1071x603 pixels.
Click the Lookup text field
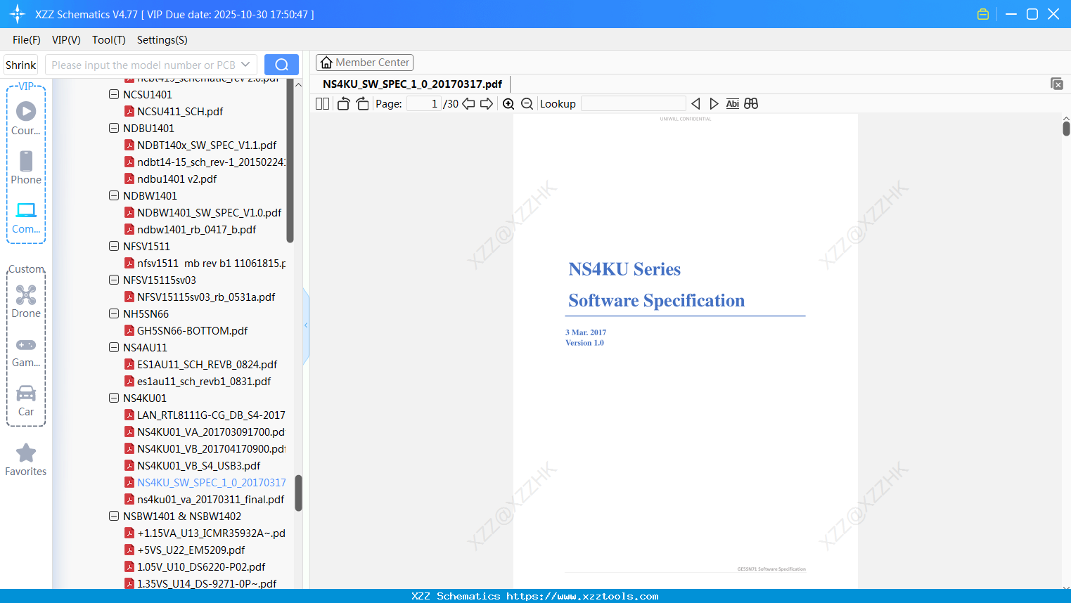click(x=634, y=103)
